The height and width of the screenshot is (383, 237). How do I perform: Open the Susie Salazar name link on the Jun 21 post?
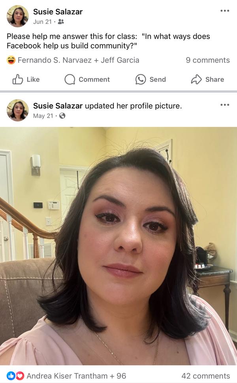point(58,12)
